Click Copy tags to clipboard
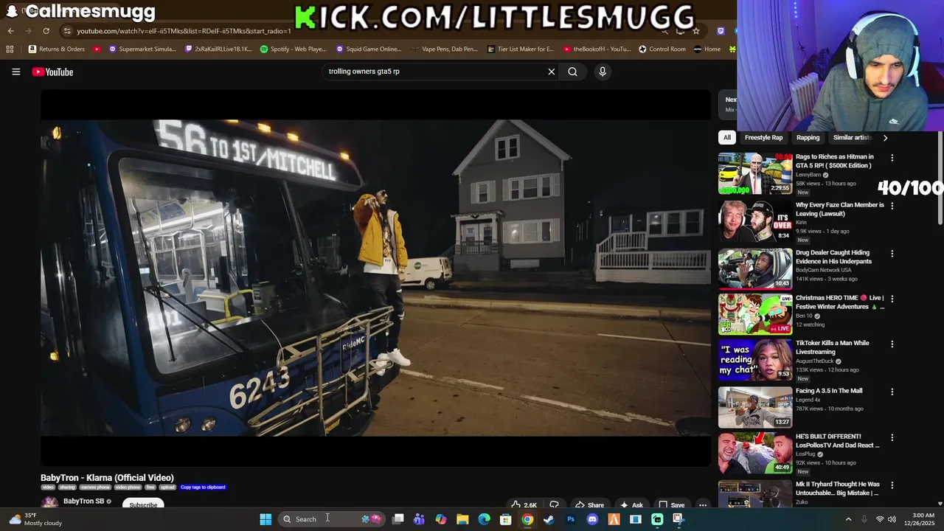Viewport: 944px width, 531px height. click(x=203, y=487)
